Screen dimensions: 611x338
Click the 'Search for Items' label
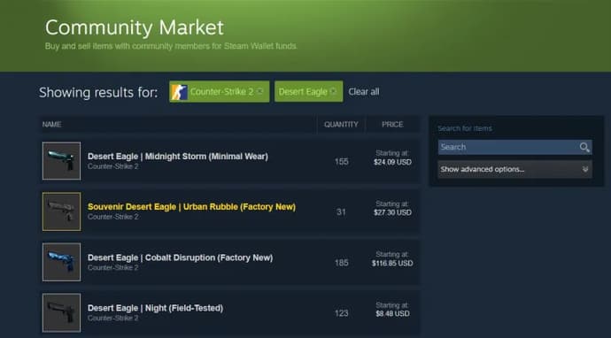[x=465, y=128]
